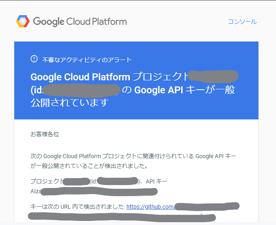276x225 pixels.
Task: Click the alert exclamation circle icon
Action: coord(34,59)
